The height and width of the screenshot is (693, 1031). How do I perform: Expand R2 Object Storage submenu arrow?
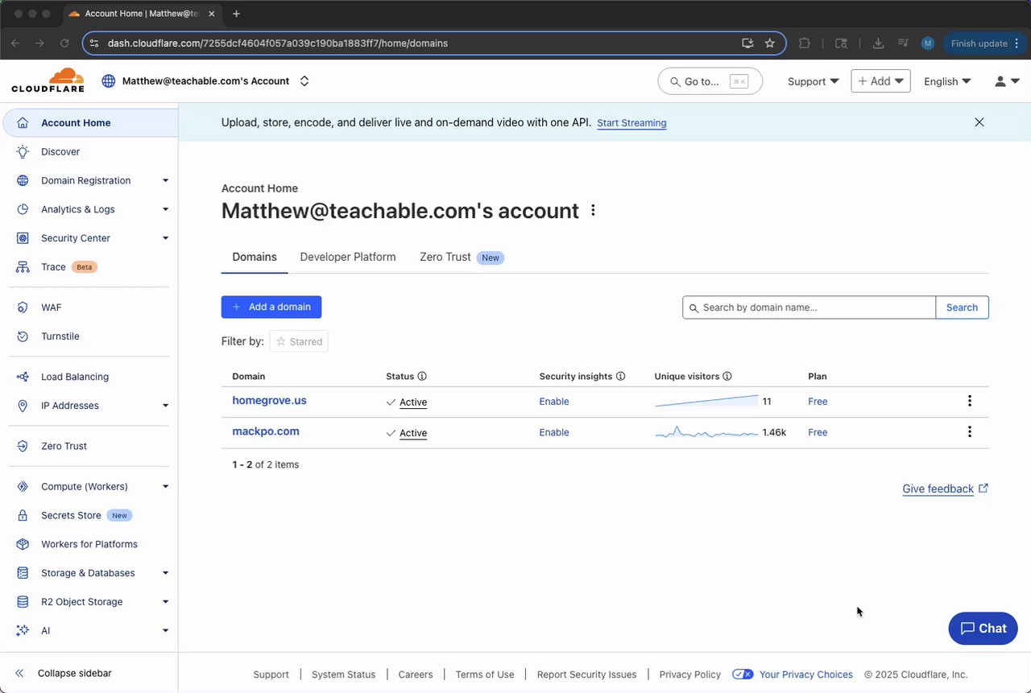pyautogui.click(x=165, y=602)
